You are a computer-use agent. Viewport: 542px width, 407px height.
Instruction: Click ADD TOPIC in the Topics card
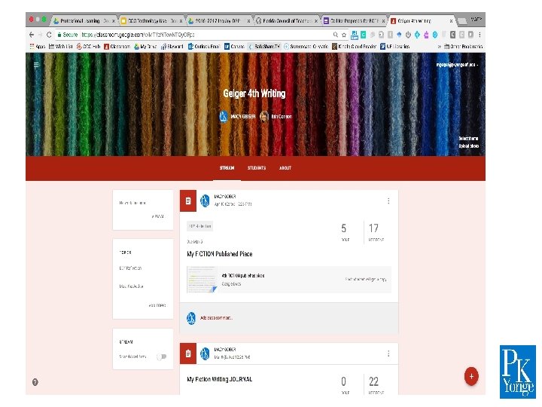[157, 305]
